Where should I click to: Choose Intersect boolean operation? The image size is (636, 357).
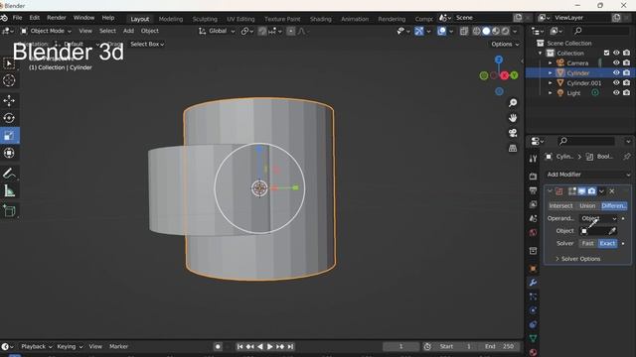pos(560,206)
